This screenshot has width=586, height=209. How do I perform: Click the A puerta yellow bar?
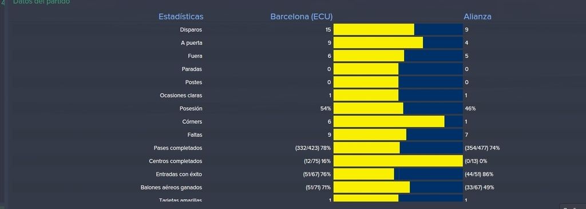tap(378, 42)
